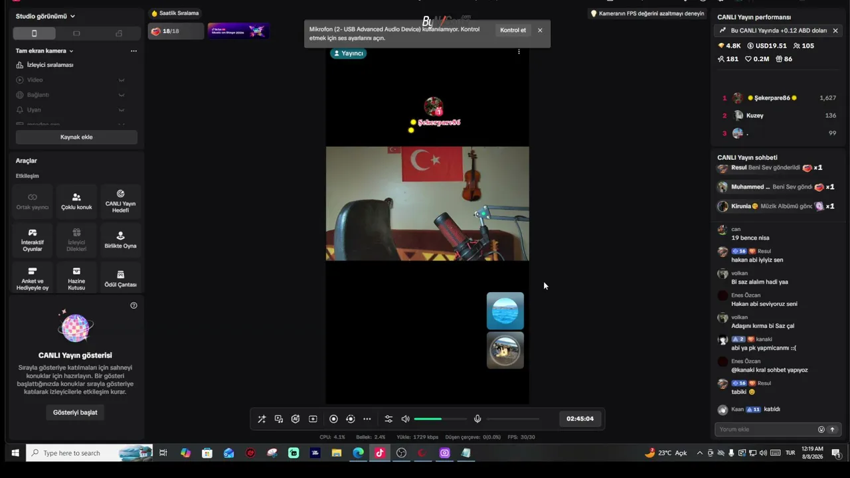The height and width of the screenshot is (478, 850).
Task: Open the Windows Start menu
Action: pyautogui.click(x=15, y=453)
